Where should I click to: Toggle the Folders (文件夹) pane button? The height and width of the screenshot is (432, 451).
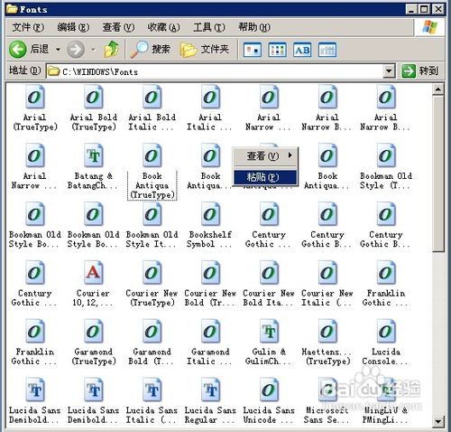point(205,49)
